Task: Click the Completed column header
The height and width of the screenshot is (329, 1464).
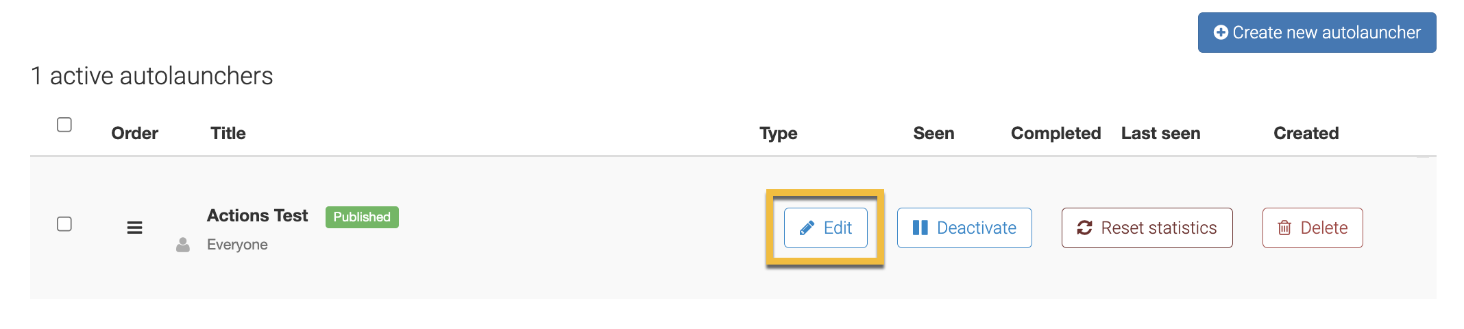Action: (1056, 133)
